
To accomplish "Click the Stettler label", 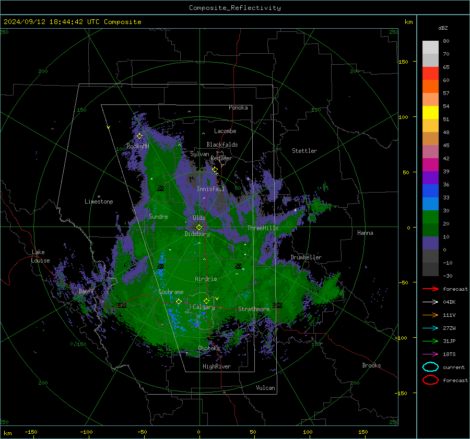I will click(304, 151).
